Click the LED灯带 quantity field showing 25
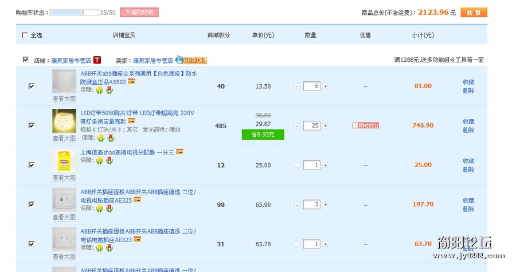516x272 pixels. (x=312, y=126)
